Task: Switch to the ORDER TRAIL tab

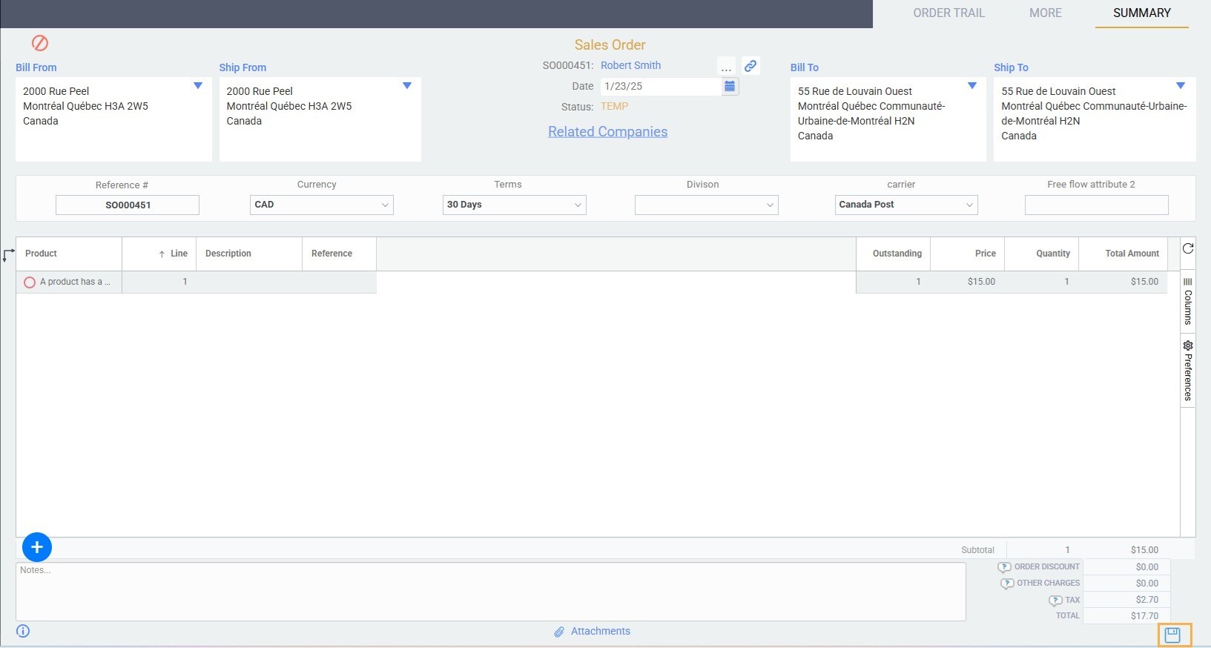Action: pyautogui.click(x=948, y=13)
